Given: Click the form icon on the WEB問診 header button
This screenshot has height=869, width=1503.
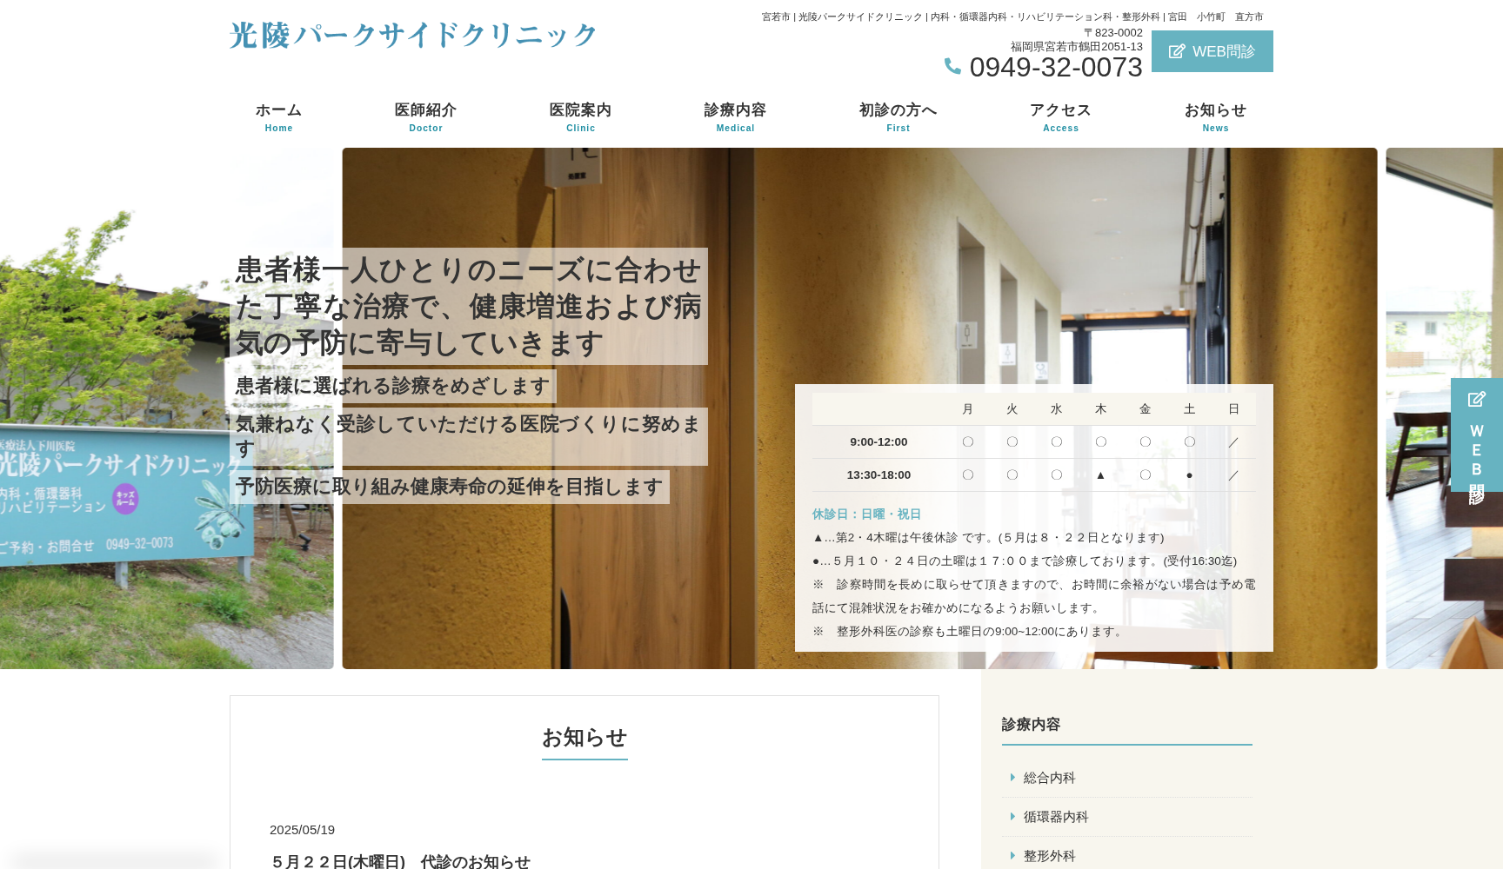Looking at the screenshot, I should click(1176, 51).
